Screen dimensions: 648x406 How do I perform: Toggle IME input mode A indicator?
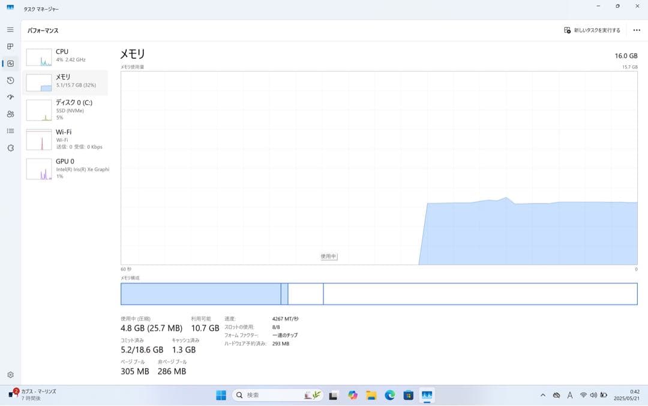(x=569, y=395)
